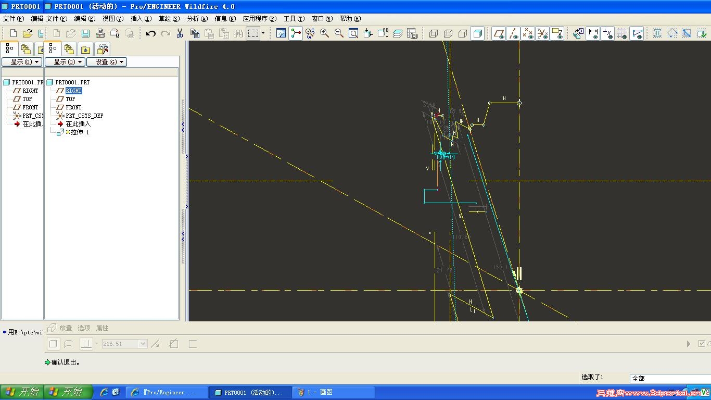Screen dimensions: 711x400
Task: Click the Zoom Out magnifier icon
Action: pyautogui.click(x=339, y=33)
